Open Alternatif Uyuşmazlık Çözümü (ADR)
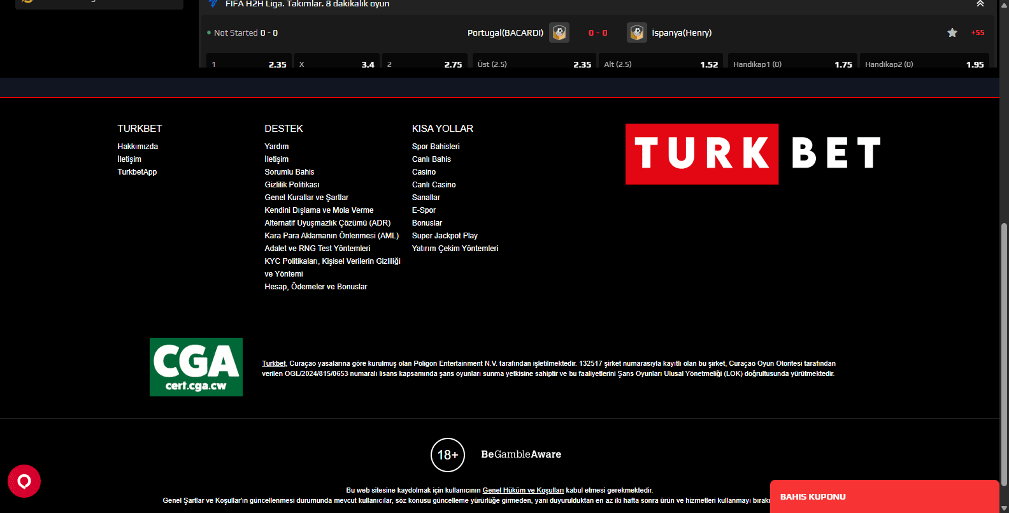Screen dimensions: 1009x513 pos(327,223)
